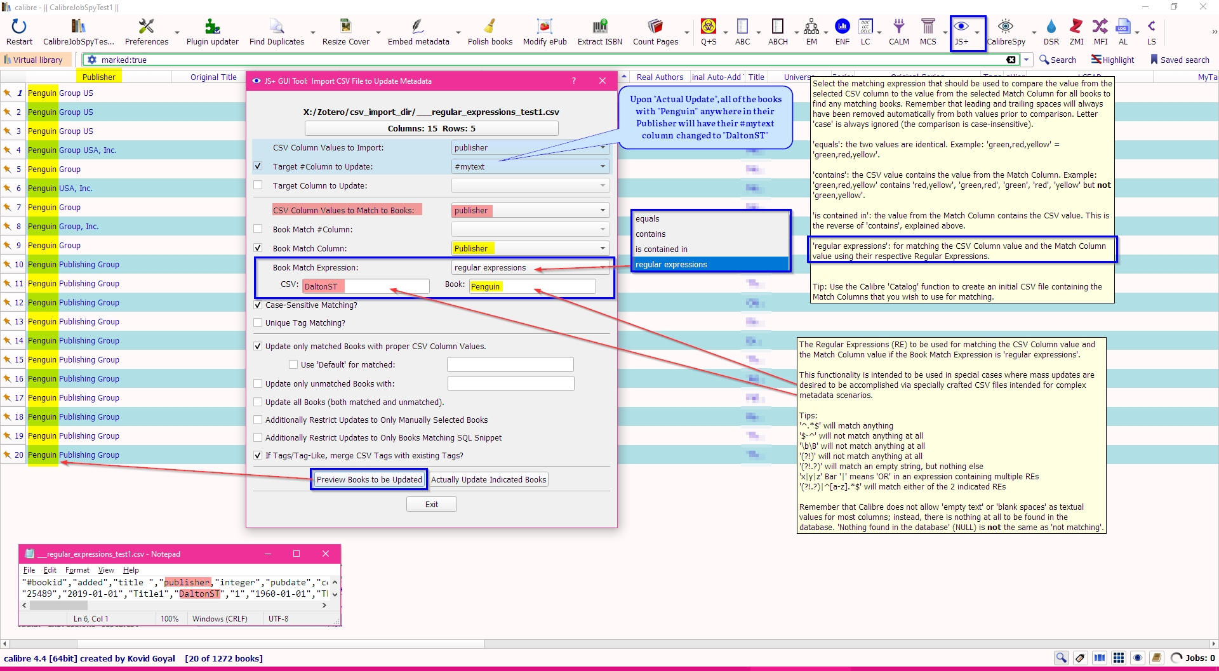Open the #mytext target column dropdown
The height and width of the screenshot is (671, 1219).
[530, 166]
